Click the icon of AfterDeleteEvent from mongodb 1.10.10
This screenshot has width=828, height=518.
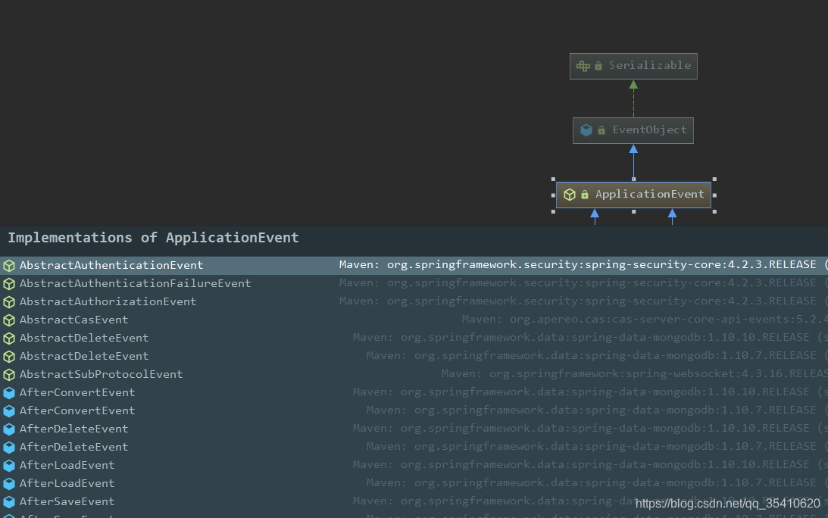pyautogui.click(x=9, y=429)
